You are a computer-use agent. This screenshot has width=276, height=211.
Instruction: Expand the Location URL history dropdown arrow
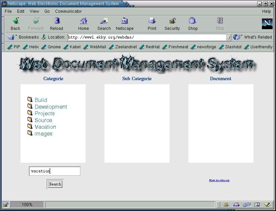[x=229, y=37]
